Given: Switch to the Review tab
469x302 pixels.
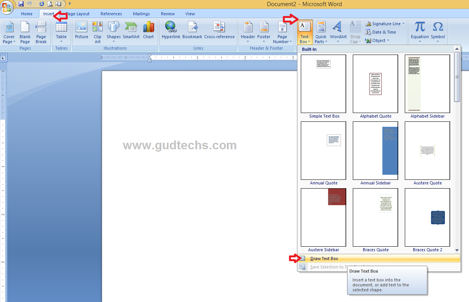Looking at the screenshot, I should coord(168,14).
